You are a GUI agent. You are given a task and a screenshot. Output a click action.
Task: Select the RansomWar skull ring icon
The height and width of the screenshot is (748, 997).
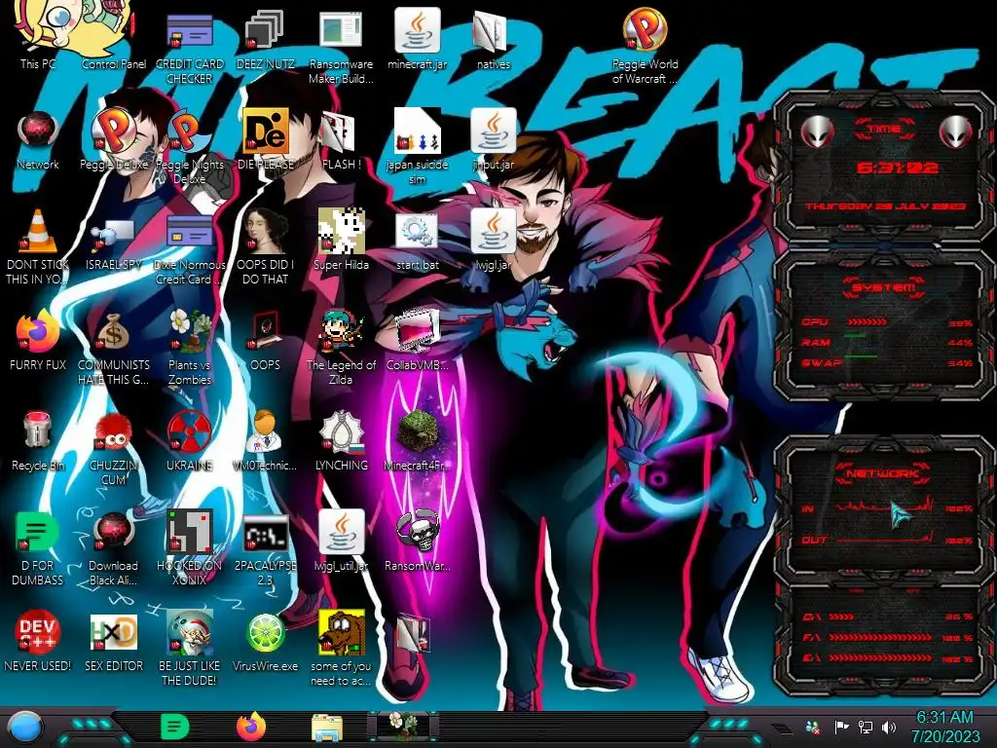tap(417, 541)
